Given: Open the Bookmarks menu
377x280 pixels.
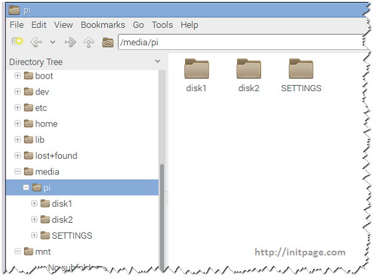Looking at the screenshot, I should tap(103, 25).
